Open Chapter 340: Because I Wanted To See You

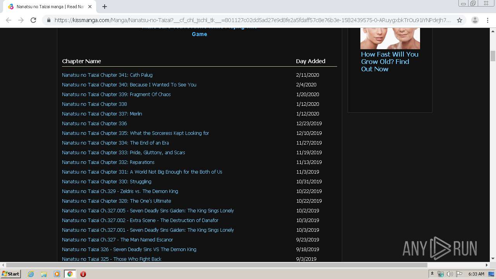129,85
